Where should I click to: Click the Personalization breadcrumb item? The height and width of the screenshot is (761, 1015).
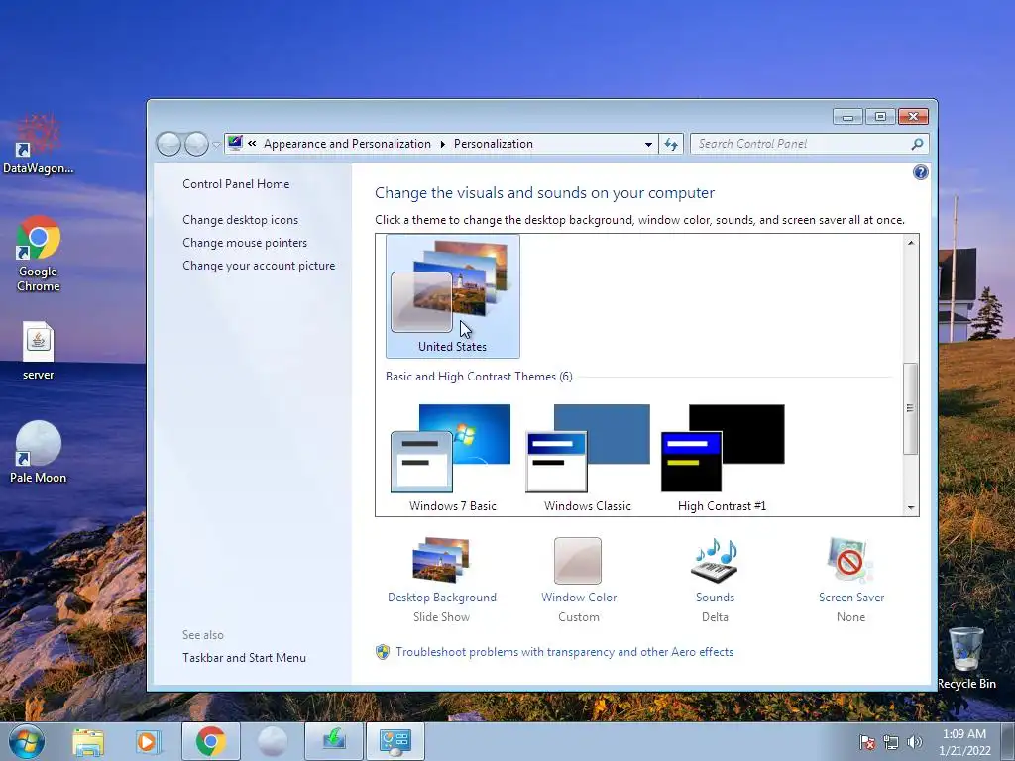click(494, 144)
